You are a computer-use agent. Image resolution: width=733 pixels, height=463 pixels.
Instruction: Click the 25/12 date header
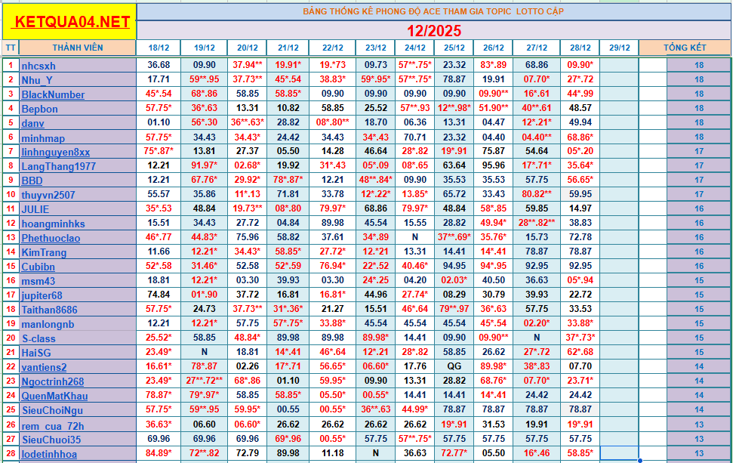454,48
